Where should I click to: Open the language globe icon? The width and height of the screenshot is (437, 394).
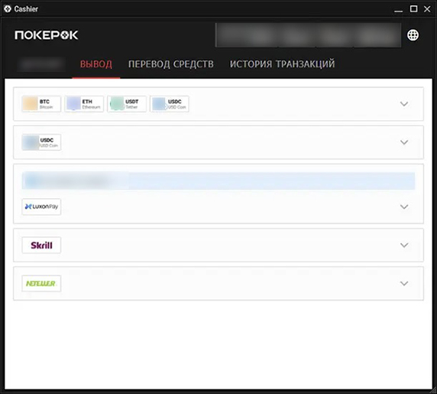point(413,35)
